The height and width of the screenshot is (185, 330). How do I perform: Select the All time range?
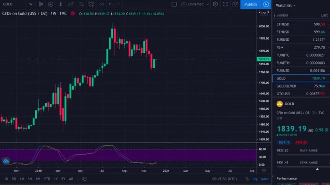(x=71, y=179)
